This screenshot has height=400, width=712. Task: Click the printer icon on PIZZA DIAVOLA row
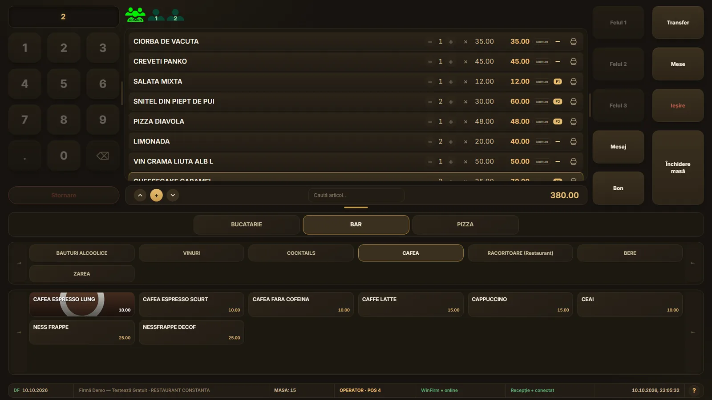(x=573, y=122)
